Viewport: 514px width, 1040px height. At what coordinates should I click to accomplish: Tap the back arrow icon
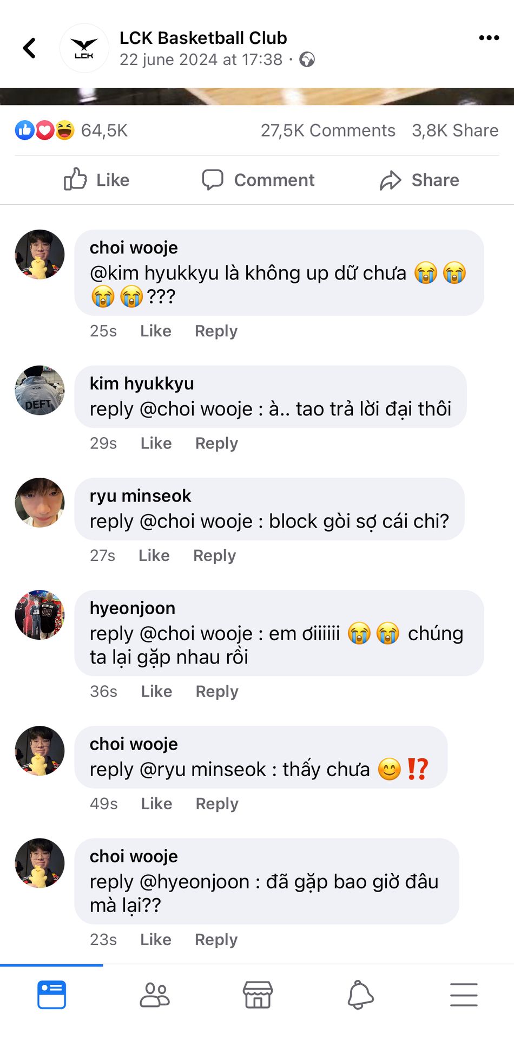pos(29,48)
